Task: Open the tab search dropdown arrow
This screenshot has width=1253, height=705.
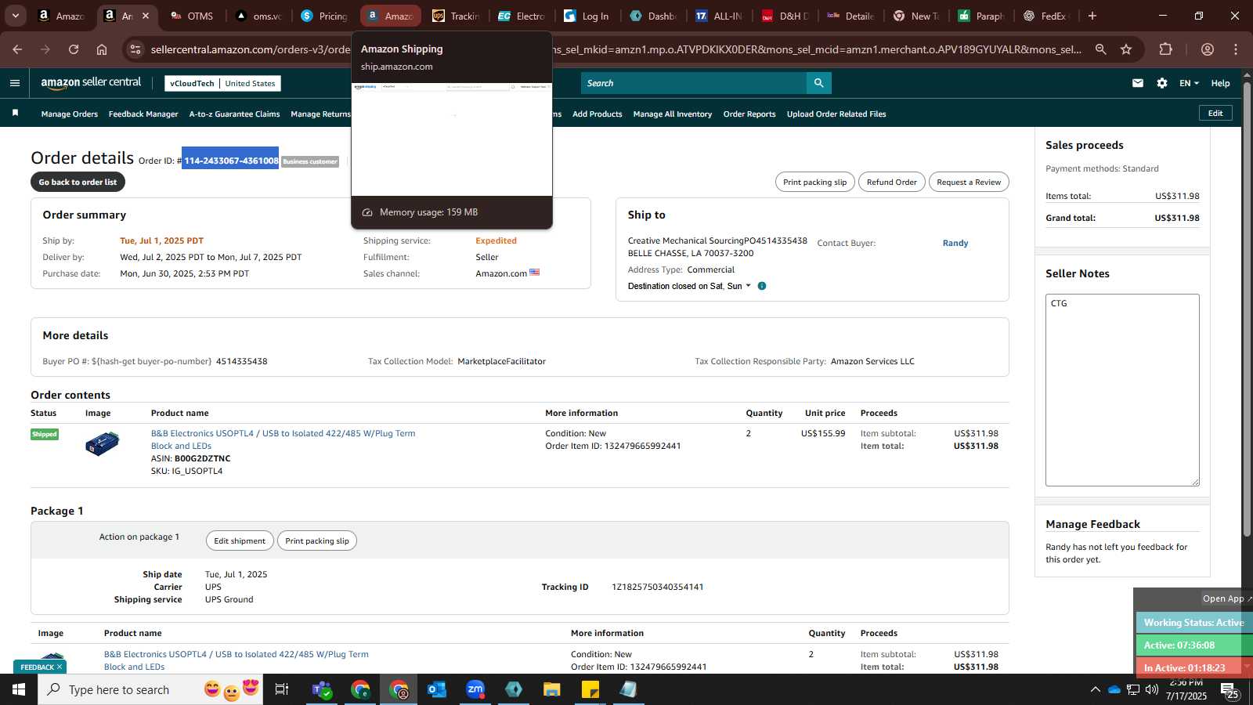Action: (x=15, y=16)
